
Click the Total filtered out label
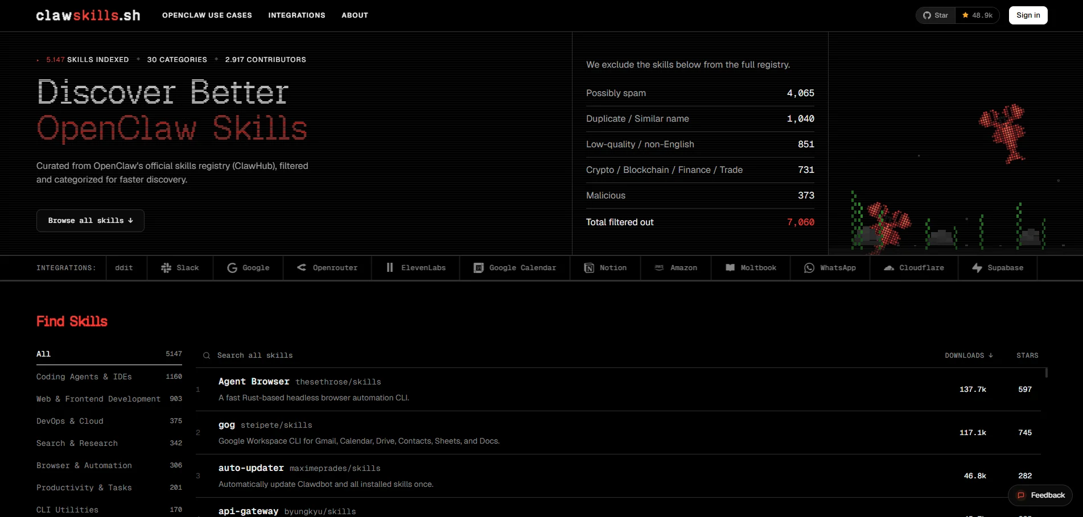[x=620, y=222]
